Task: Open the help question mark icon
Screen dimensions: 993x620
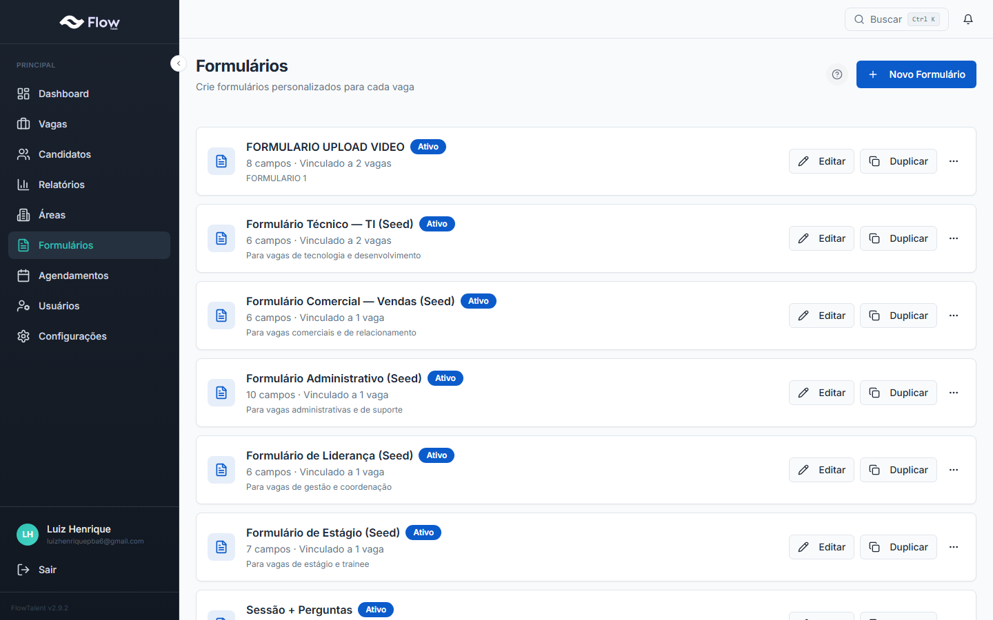Action: [837, 74]
